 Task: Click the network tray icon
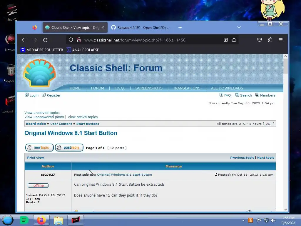point(266,220)
